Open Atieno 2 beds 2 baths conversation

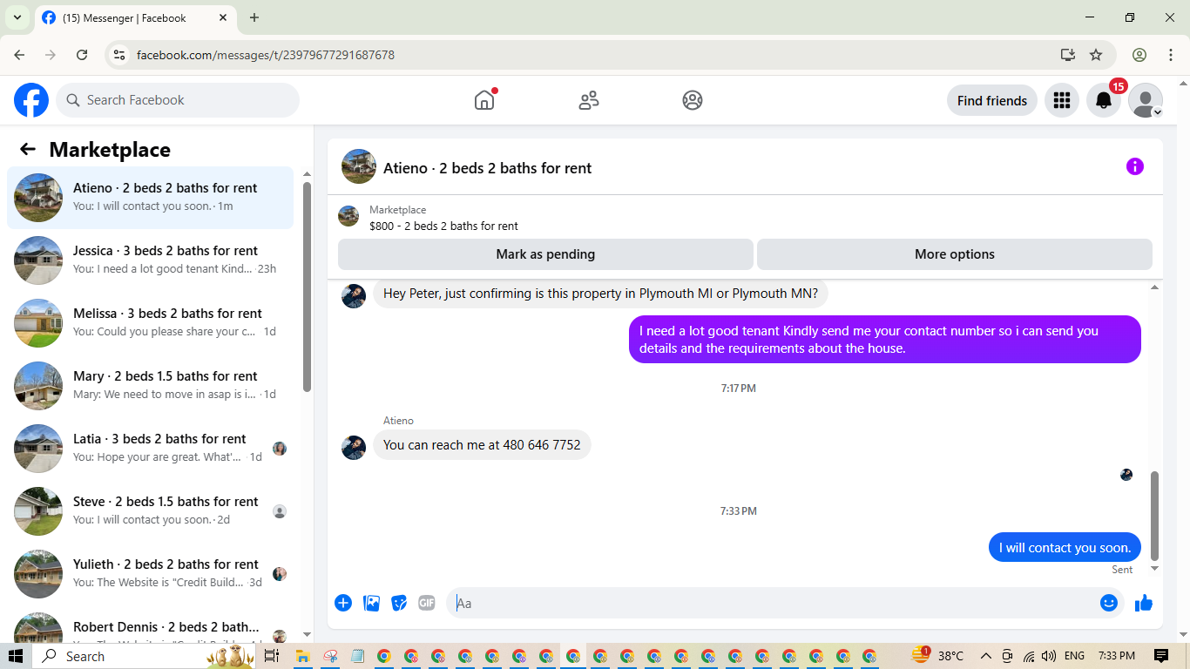(151, 198)
